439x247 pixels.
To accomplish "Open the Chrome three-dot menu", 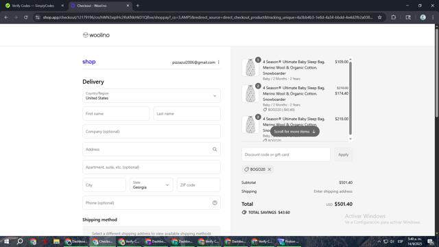I will pos(433,17).
